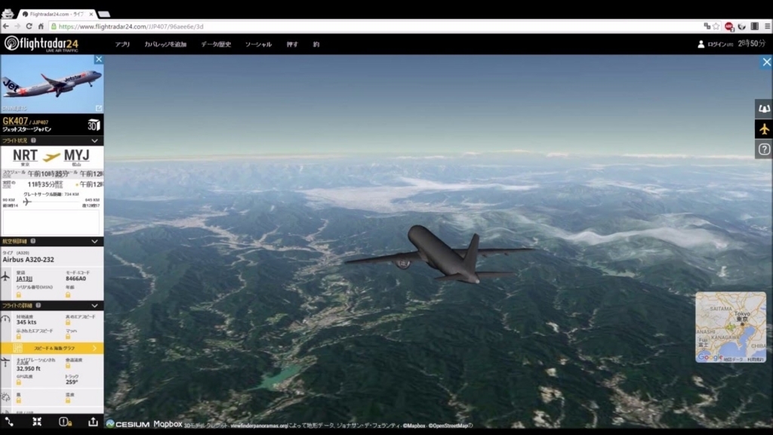
Task: Click the 3D airplane model
Action: [439, 255]
